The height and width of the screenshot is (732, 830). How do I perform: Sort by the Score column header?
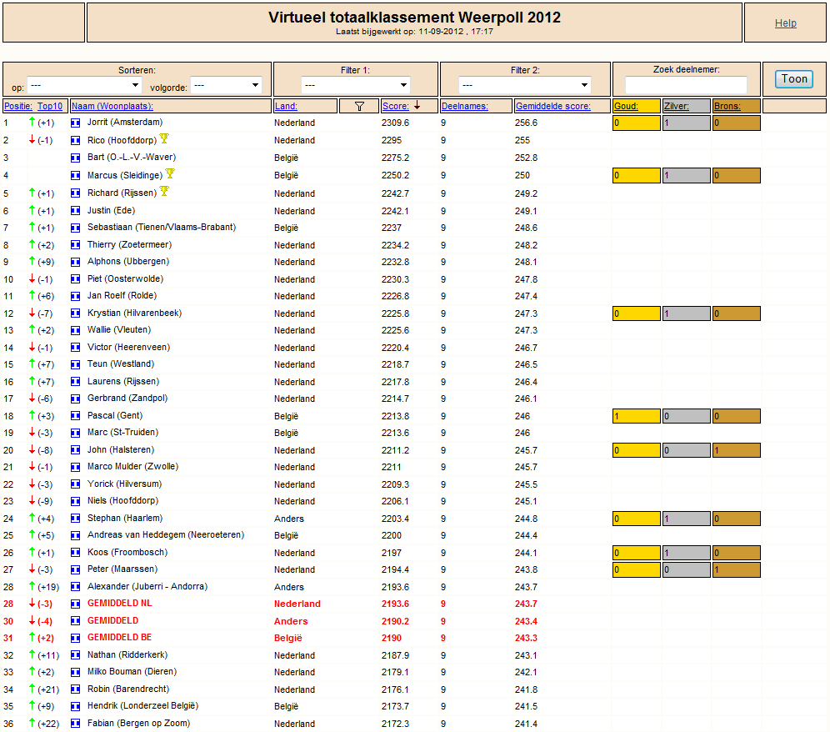click(395, 106)
